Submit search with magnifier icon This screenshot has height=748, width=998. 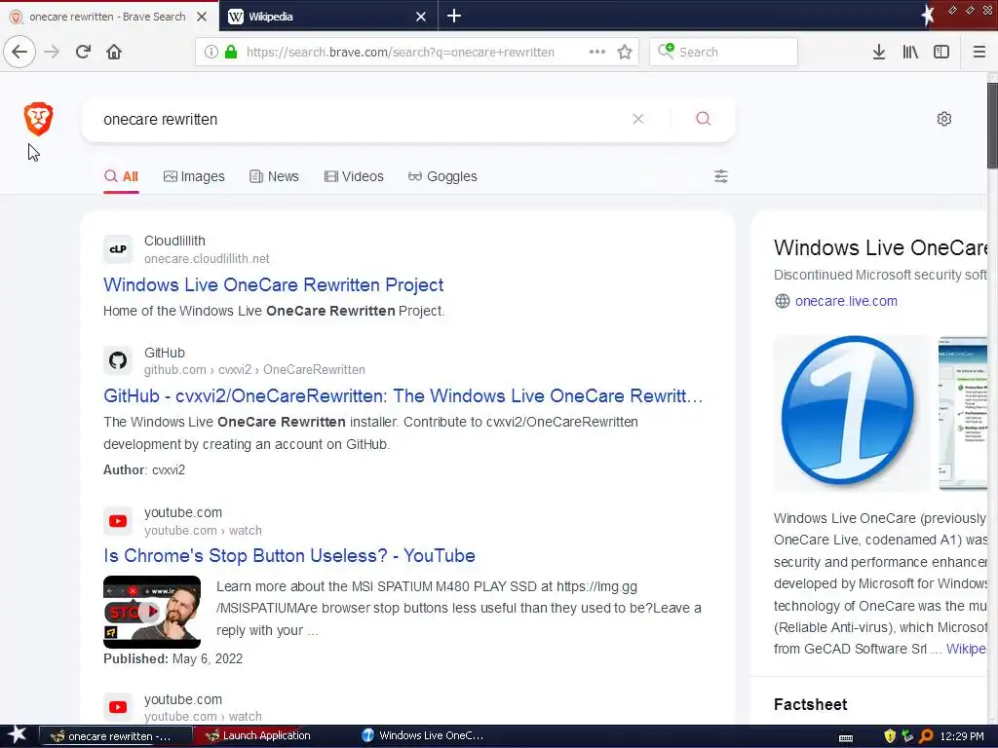704,119
